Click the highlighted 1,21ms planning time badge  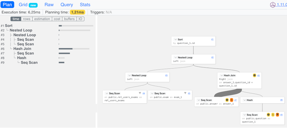click(77, 12)
